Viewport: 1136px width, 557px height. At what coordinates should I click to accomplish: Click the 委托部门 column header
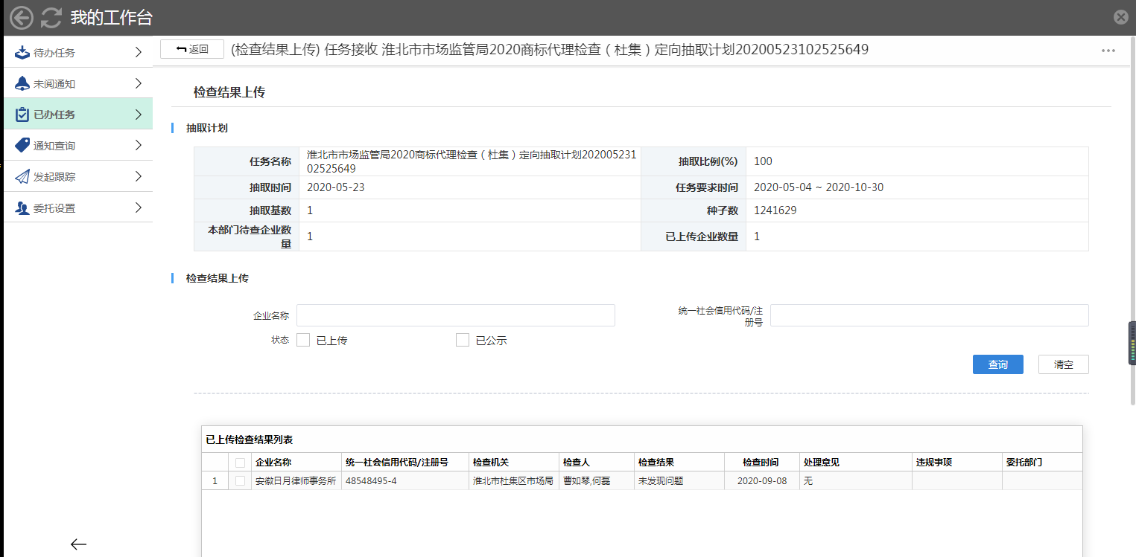pos(1041,462)
